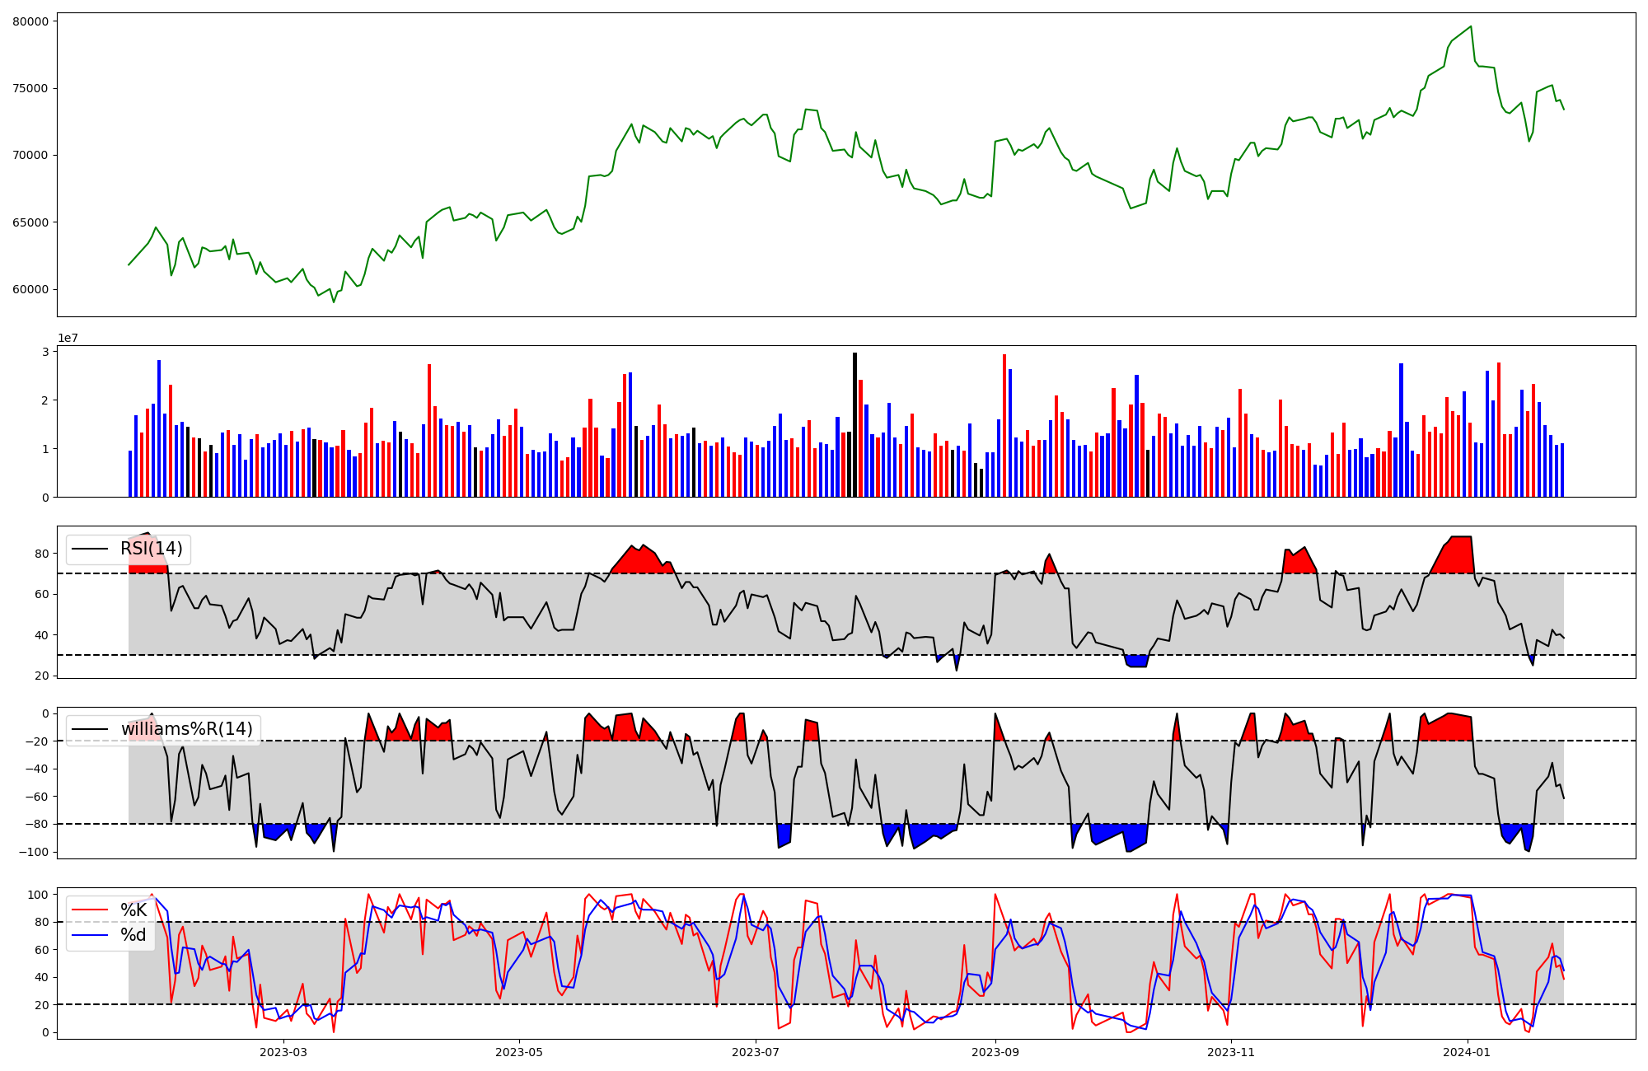Click the %K legend text
The width and height of the screenshot is (1648, 1071).
pos(133,910)
